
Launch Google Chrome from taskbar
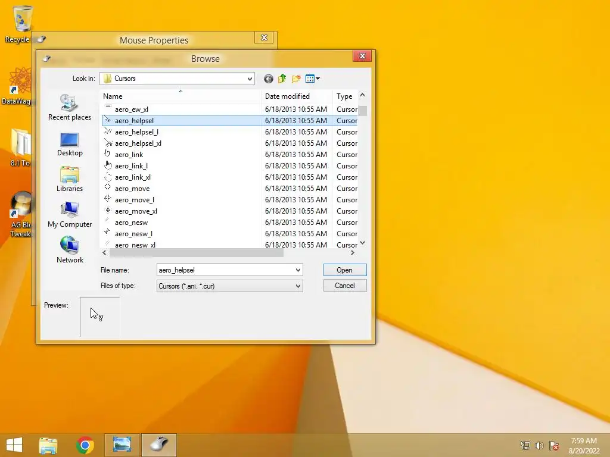tap(85, 445)
